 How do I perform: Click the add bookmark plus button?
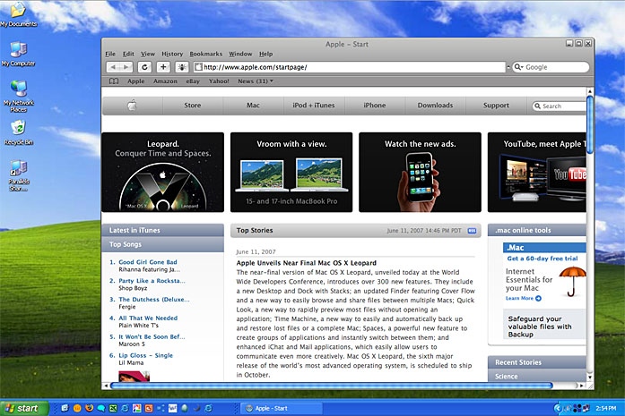pyautogui.click(x=163, y=67)
